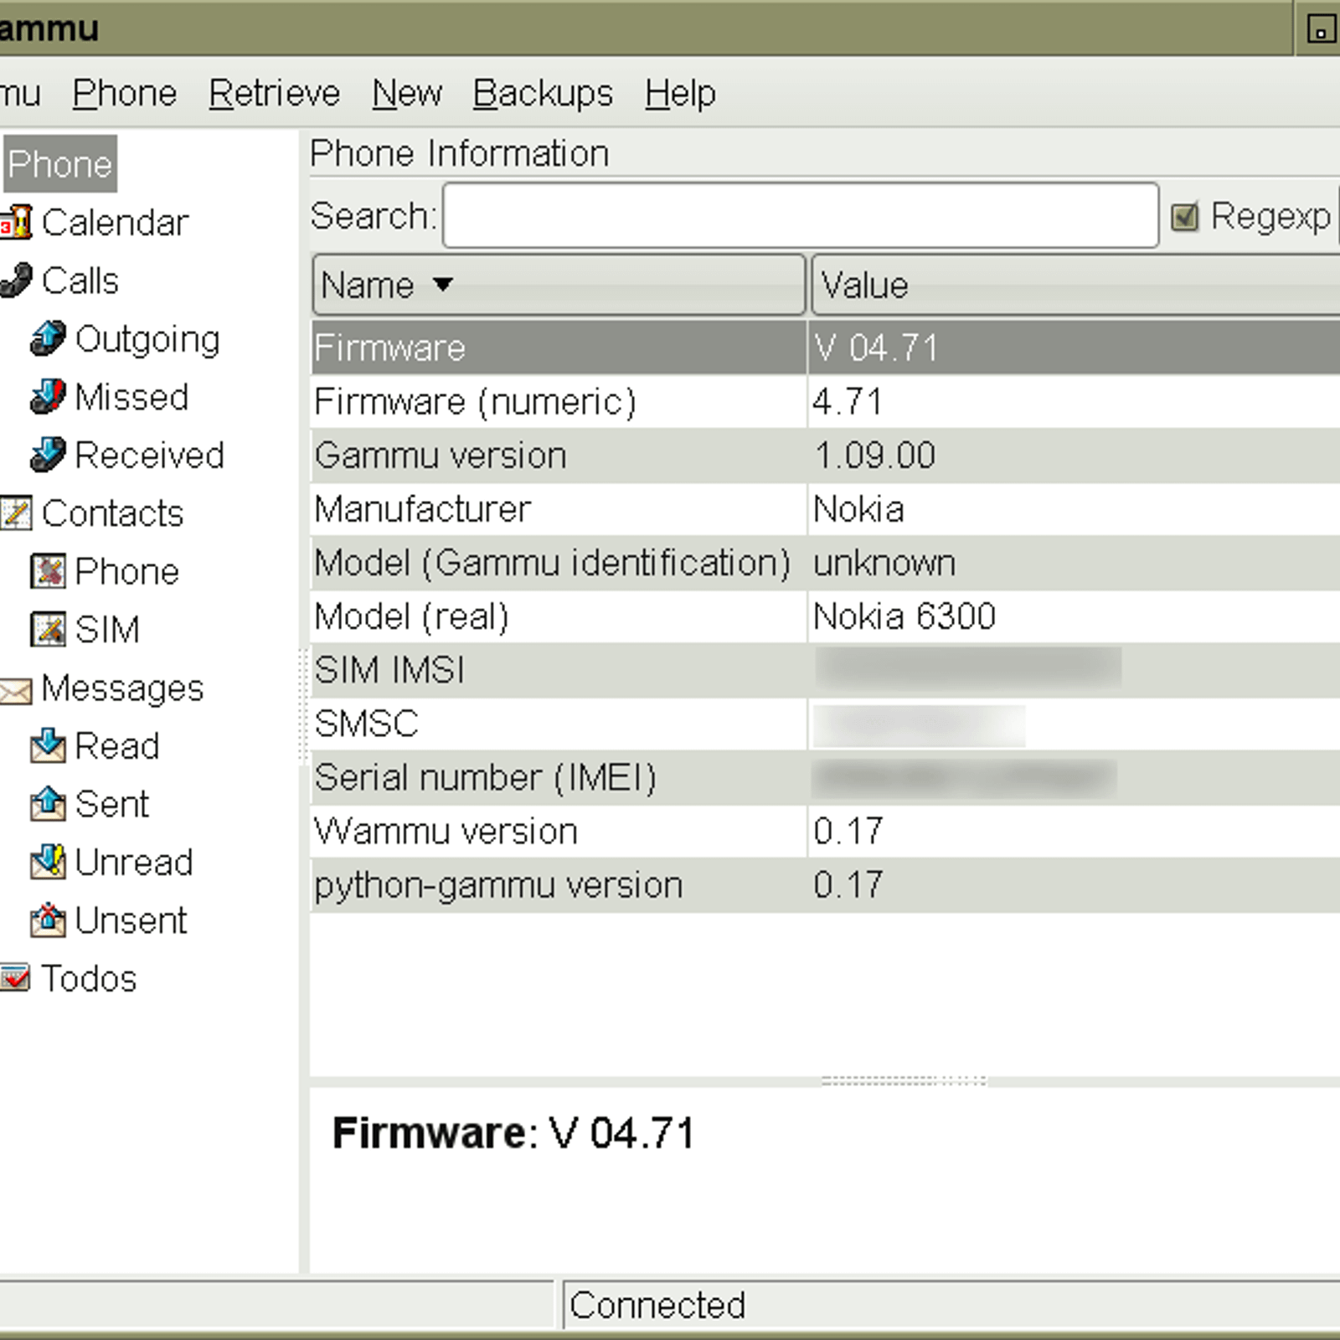The height and width of the screenshot is (1340, 1340).
Task: Select the Firmware row
Action: pyautogui.click(x=825, y=348)
